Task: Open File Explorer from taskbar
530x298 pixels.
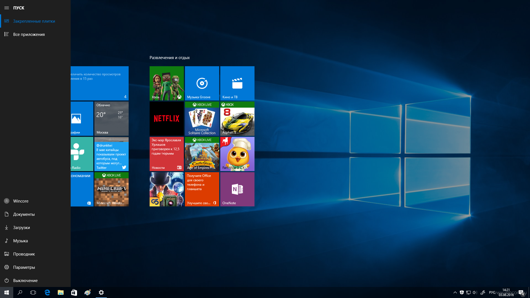Action: coord(60,292)
